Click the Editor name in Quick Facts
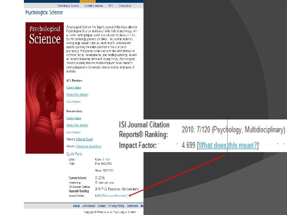 point(102,159)
